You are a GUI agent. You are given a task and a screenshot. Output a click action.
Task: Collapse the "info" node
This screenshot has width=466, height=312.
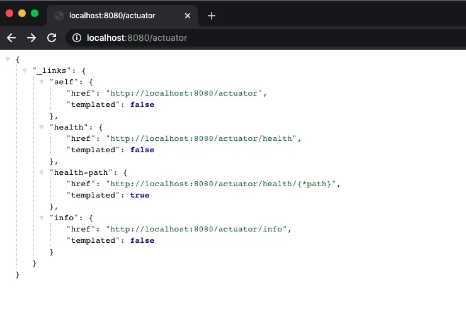(x=42, y=218)
